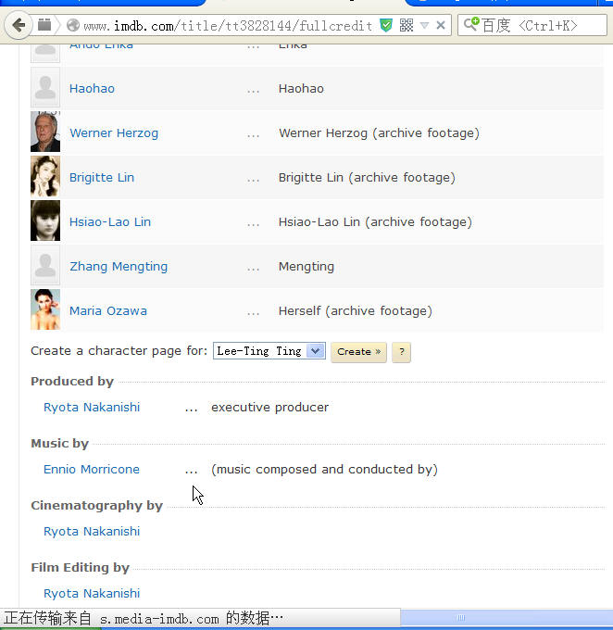The height and width of the screenshot is (630, 613).
Task: Click the 'Werner Herzog (archive footage)' role text
Action: [380, 133]
